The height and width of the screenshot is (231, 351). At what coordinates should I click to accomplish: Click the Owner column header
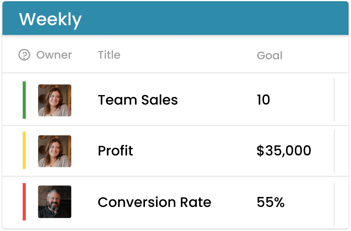click(54, 55)
